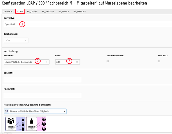The height and width of the screenshot is (134, 172).
Task: Open the FE_GROUPS tab
Action: click(48, 12)
